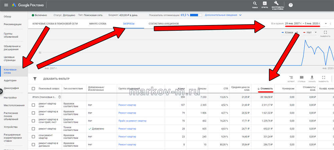The image size is (334, 150).
Task: Expand 'Дополнительные сведения' details
Action: (x=240, y=15)
